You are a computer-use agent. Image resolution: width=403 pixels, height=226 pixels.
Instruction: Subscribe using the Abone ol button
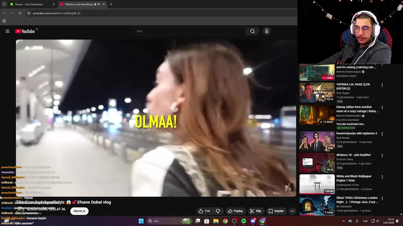(79, 211)
